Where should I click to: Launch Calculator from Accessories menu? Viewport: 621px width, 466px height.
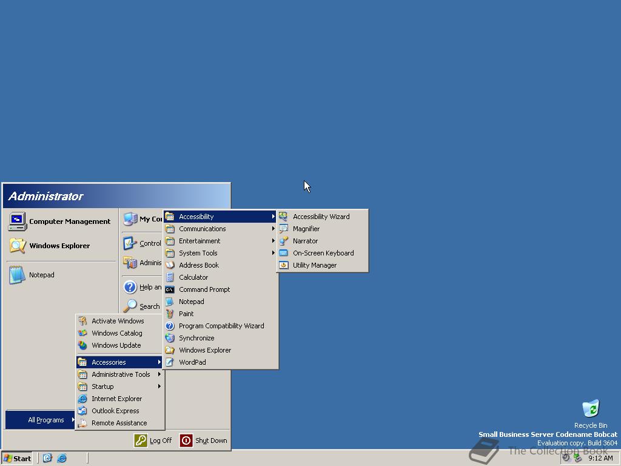pyautogui.click(x=221, y=277)
